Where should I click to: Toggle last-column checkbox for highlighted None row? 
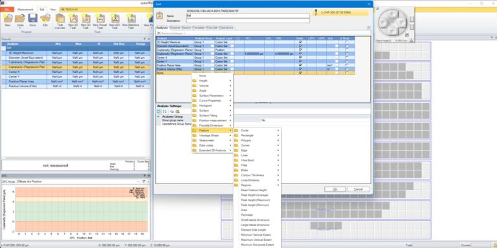(x=347, y=73)
